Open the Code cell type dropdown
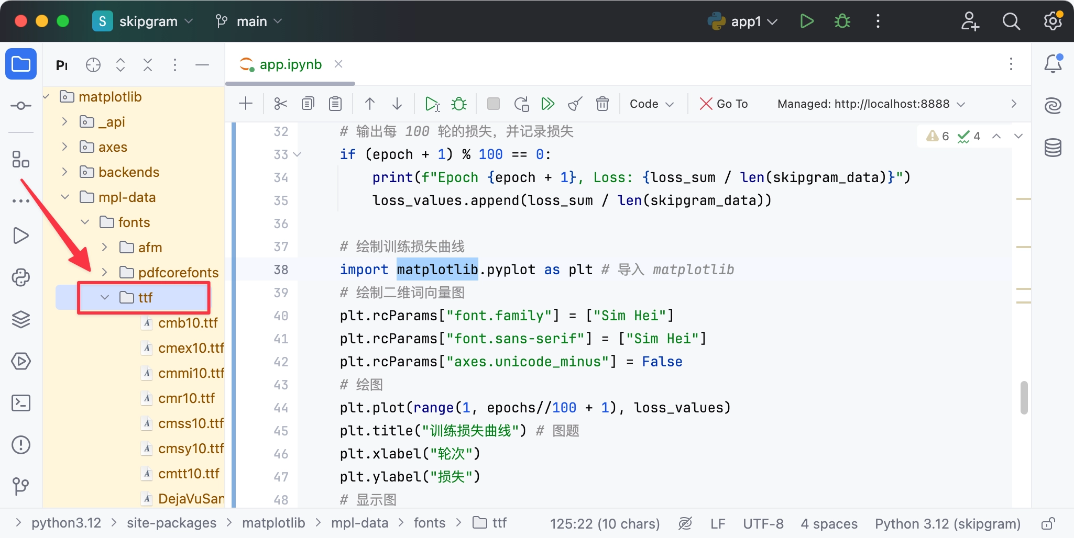 651,104
